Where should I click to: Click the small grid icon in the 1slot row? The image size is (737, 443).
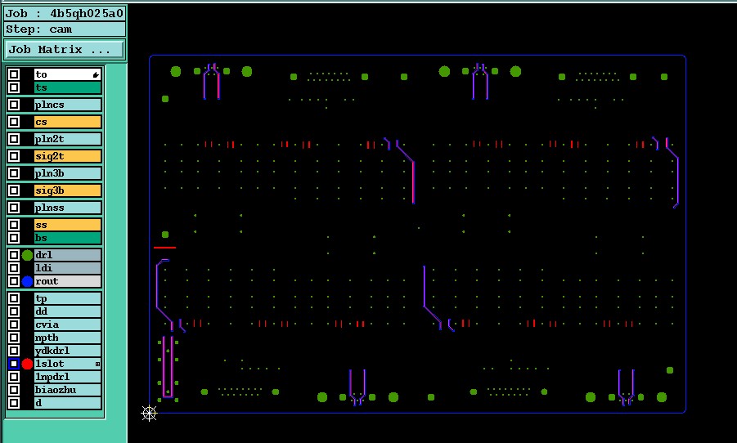pyautogui.click(x=98, y=364)
